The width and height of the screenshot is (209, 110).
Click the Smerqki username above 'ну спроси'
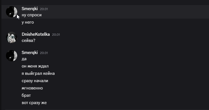(30, 9)
